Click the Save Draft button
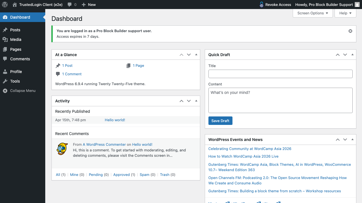This screenshot has width=362, height=203. [x=220, y=121]
